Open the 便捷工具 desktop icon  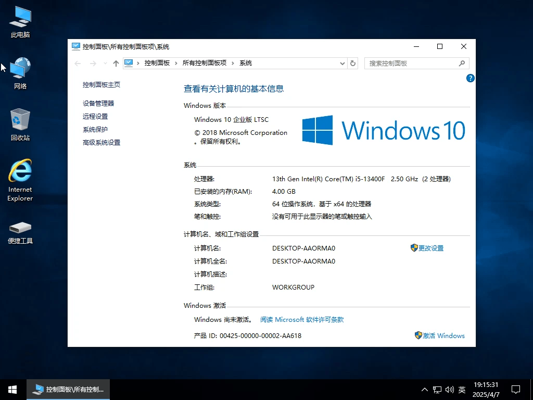click(19, 228)
